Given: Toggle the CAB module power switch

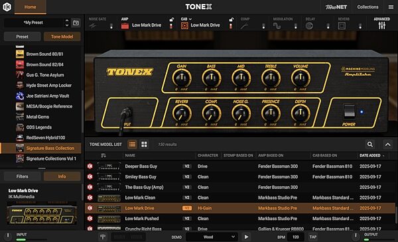Looking at the screenshot, I should pos(231,26).
